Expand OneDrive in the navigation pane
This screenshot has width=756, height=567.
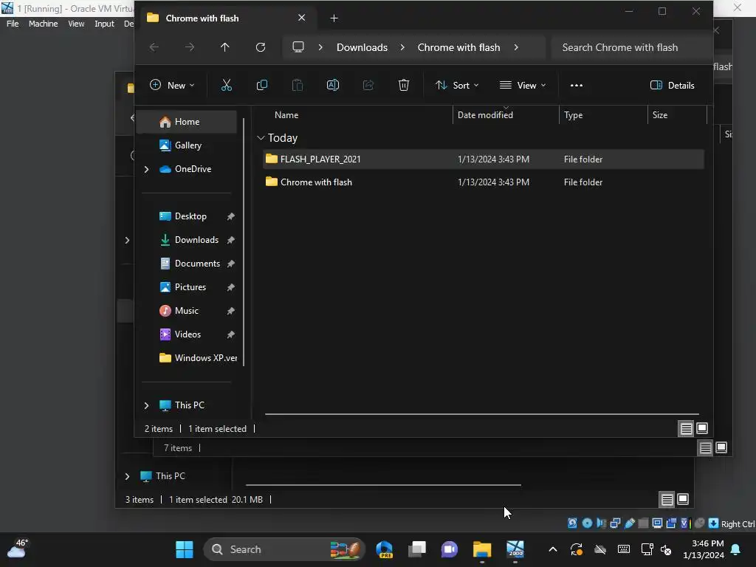(147, 169)
